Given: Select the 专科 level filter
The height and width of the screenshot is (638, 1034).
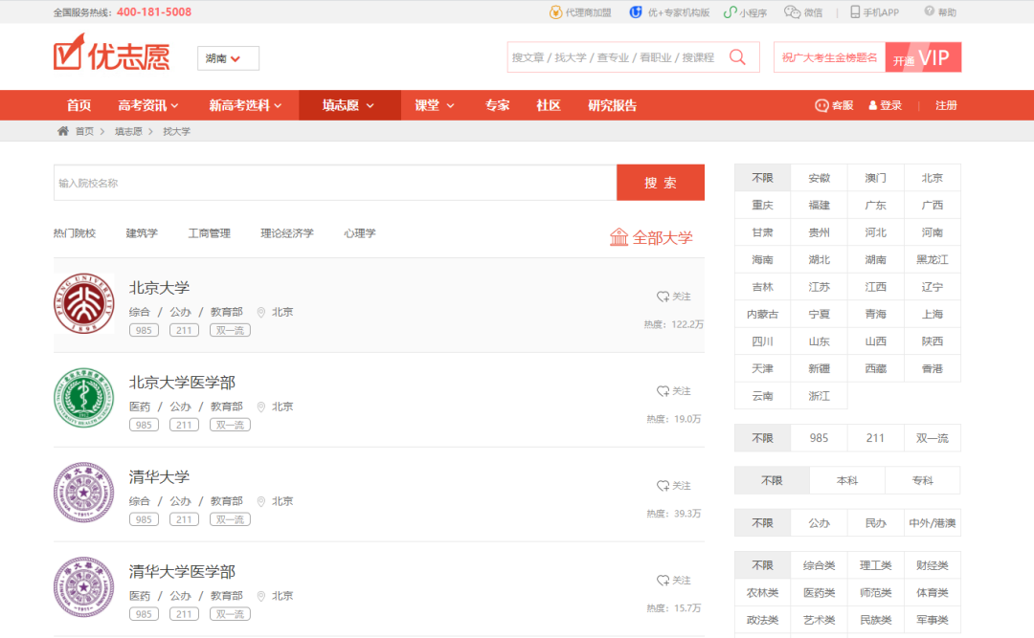Looking at the screenshot, I should pyautogui.click(x=923, y=480).
